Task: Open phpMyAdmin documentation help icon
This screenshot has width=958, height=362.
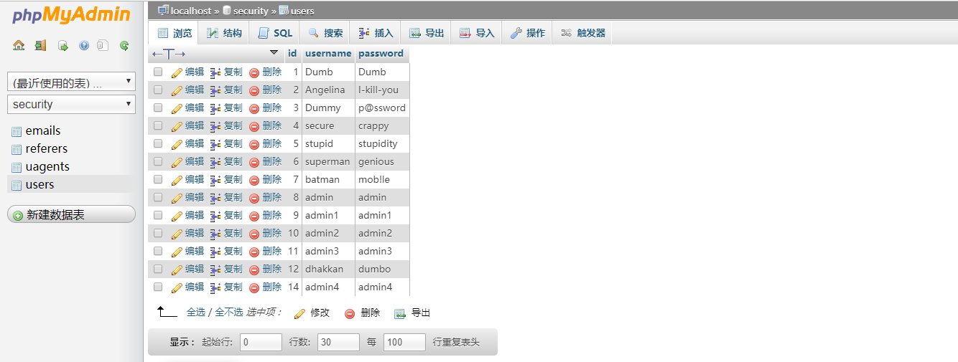Action: [84, 45]
